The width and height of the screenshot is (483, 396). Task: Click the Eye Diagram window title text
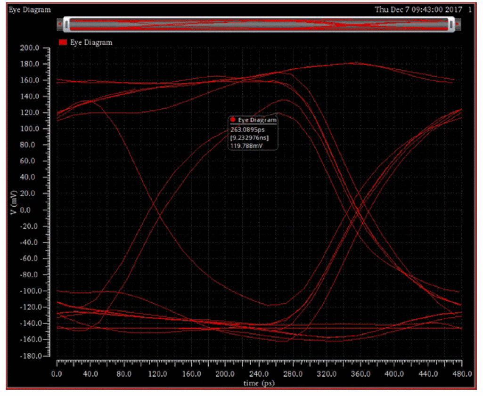[x=30, y=10]
